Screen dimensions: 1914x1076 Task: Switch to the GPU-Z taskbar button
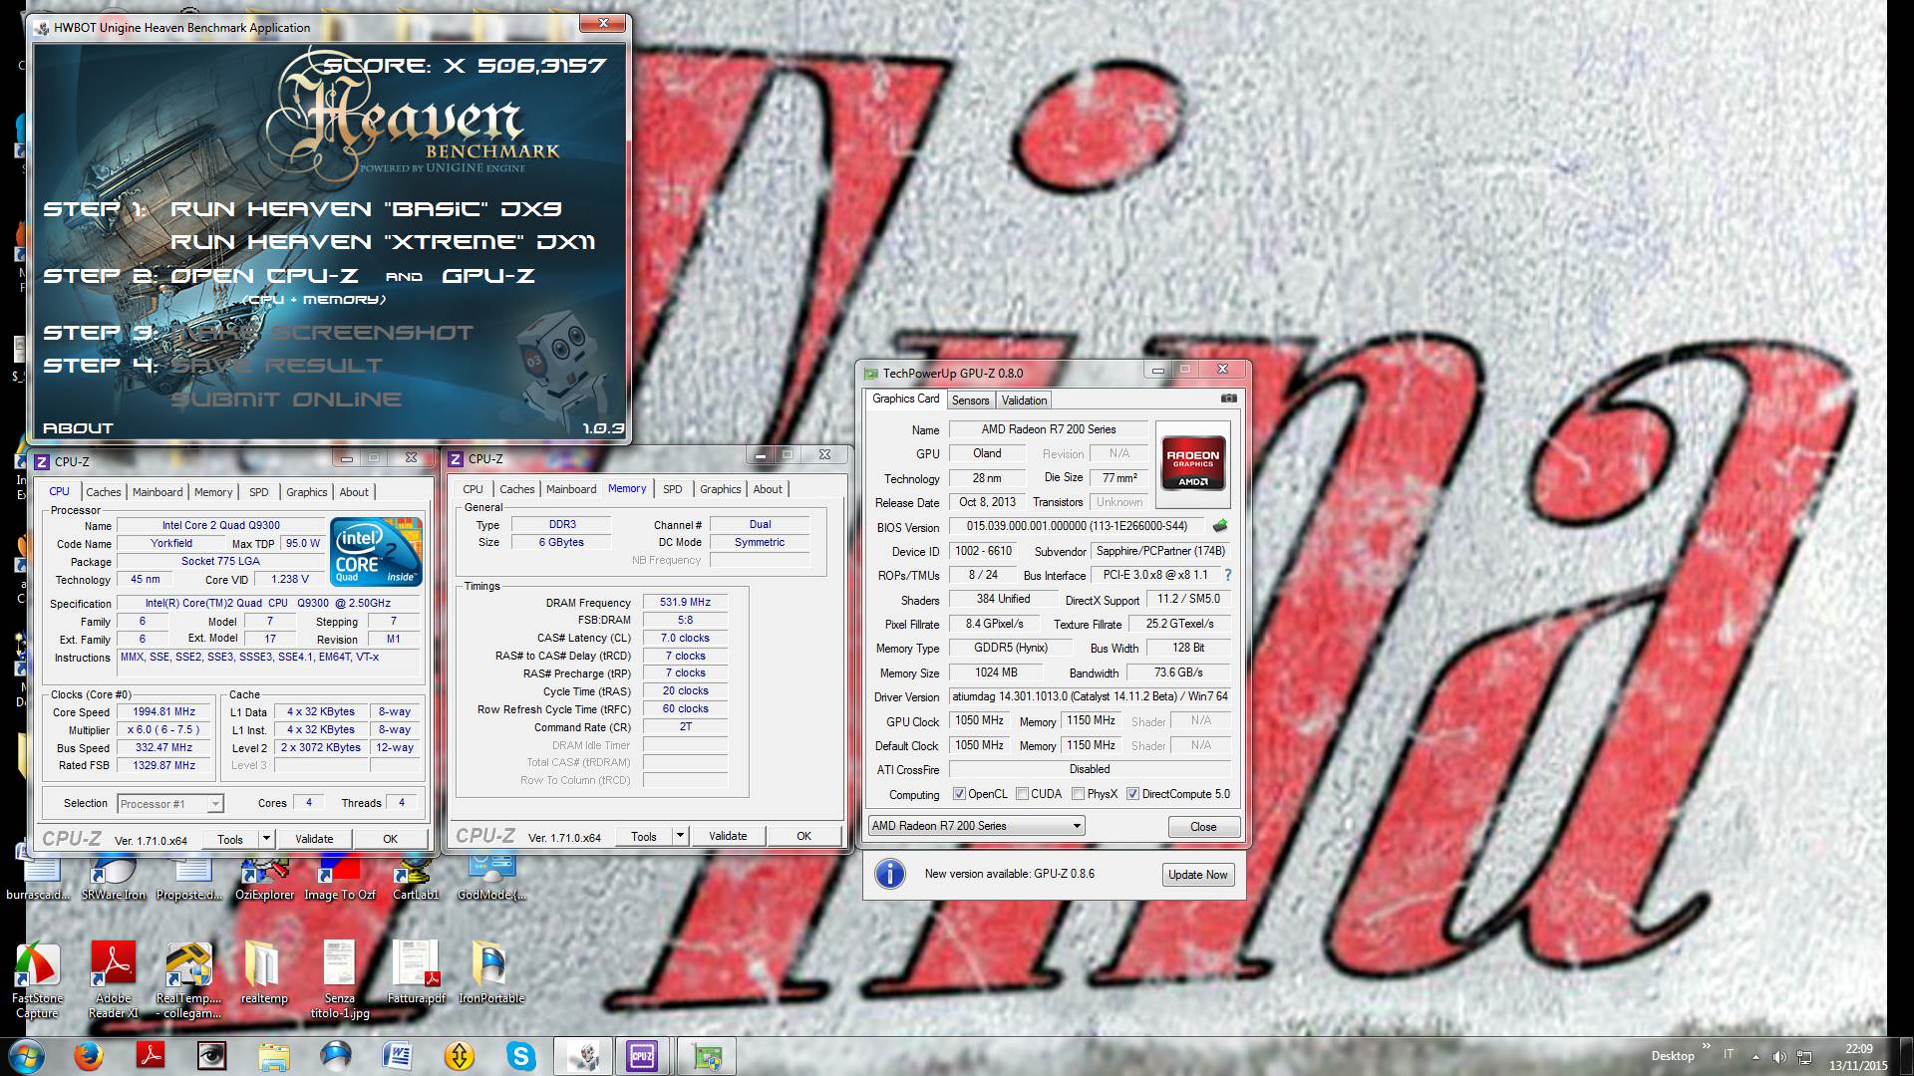coord(707,1055)
